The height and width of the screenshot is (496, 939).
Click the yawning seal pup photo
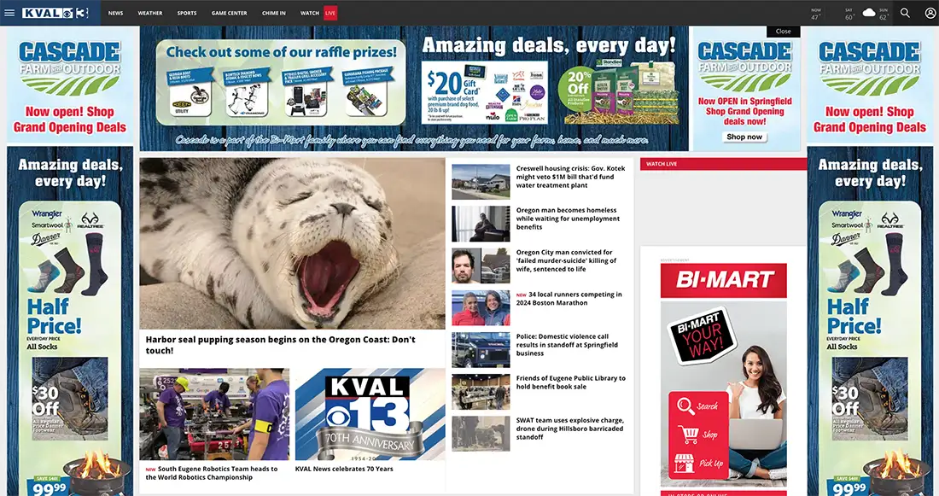[292, 243]
